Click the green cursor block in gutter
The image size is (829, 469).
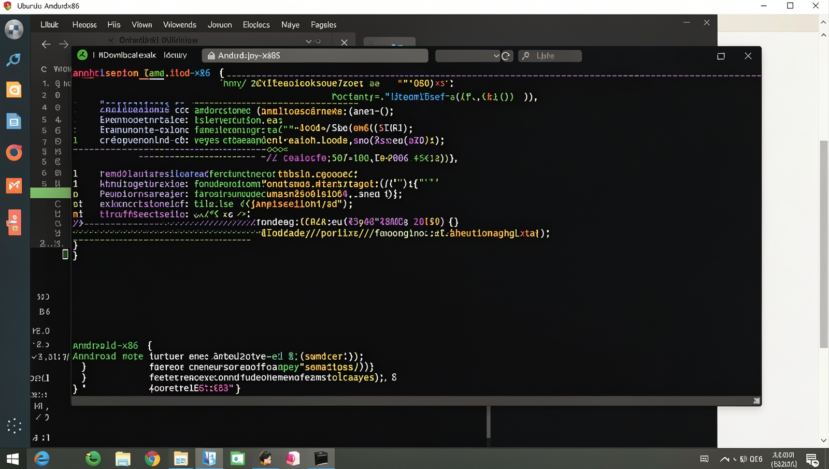tap(65, 254)
